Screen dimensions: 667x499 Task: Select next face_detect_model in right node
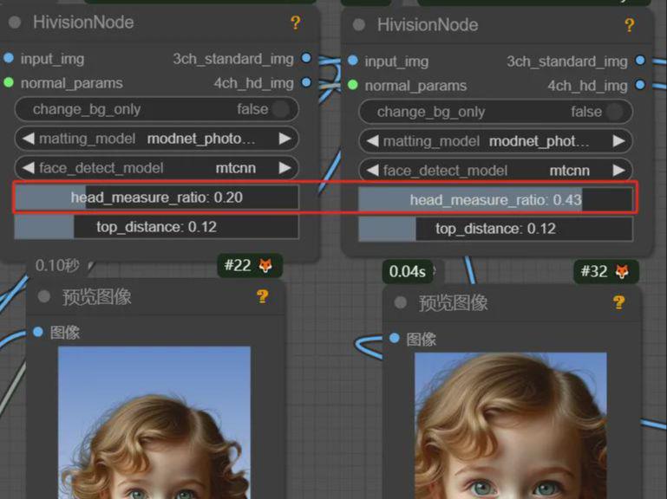618,171
